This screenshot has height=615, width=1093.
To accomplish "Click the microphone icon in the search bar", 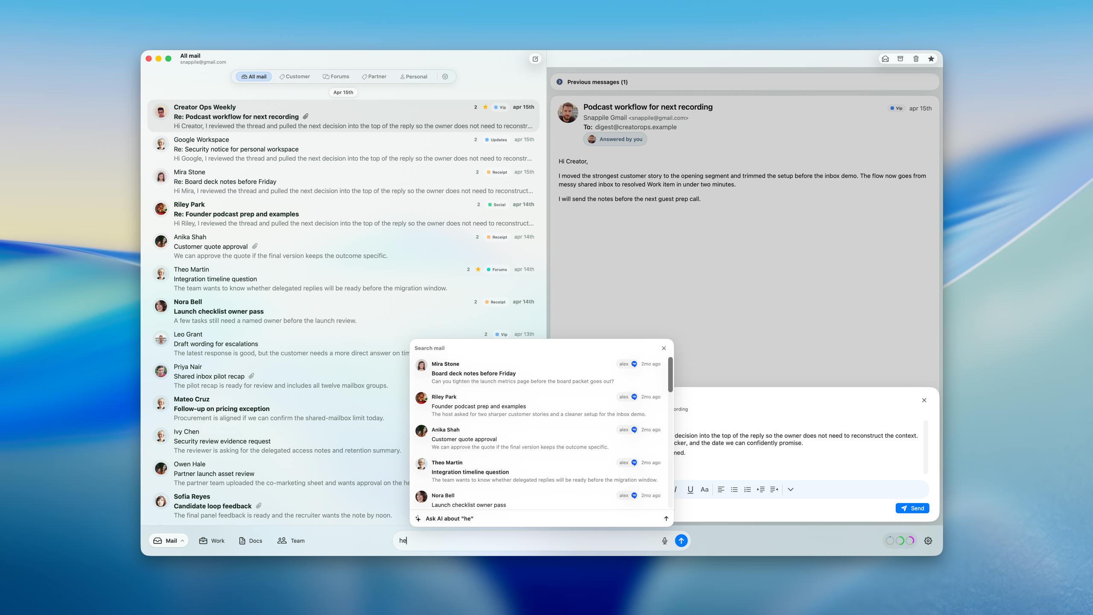I will tap(664, 541).
